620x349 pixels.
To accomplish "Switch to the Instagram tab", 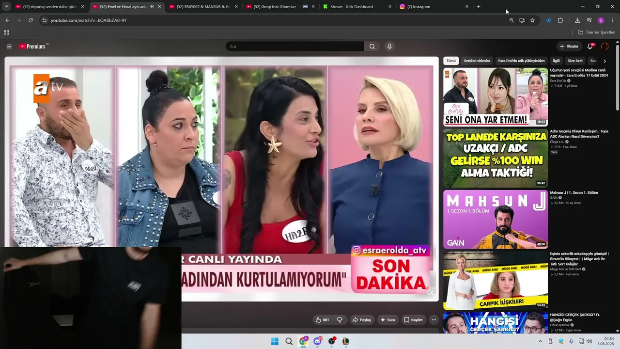I will tap(434, 7).
